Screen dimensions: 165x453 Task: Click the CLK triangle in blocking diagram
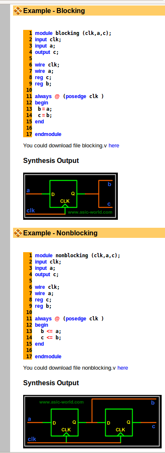[65, 205]
